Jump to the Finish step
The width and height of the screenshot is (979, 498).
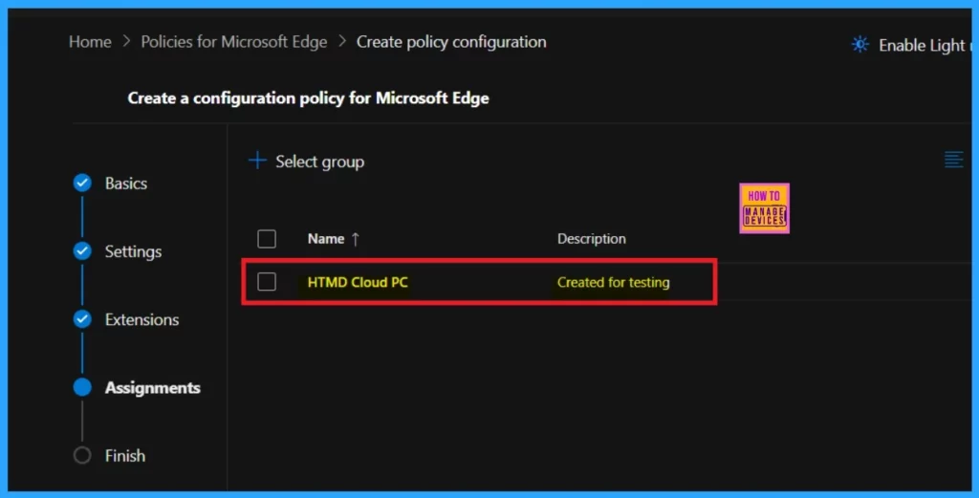click(125, 456)
